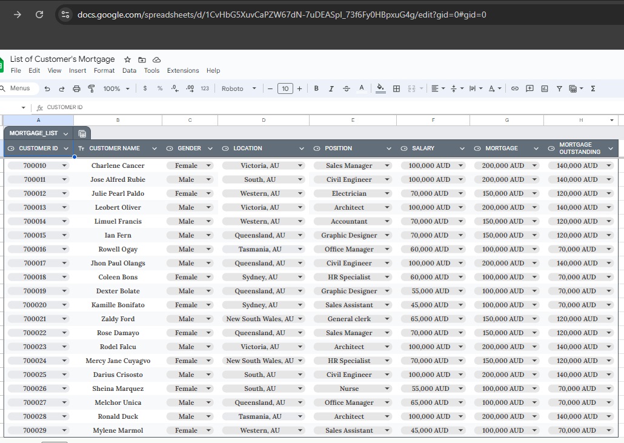The image size is (624, 443).
Task: Open the Roboto font dropdown
Action: pyautogui.click(x=238, y=88)
